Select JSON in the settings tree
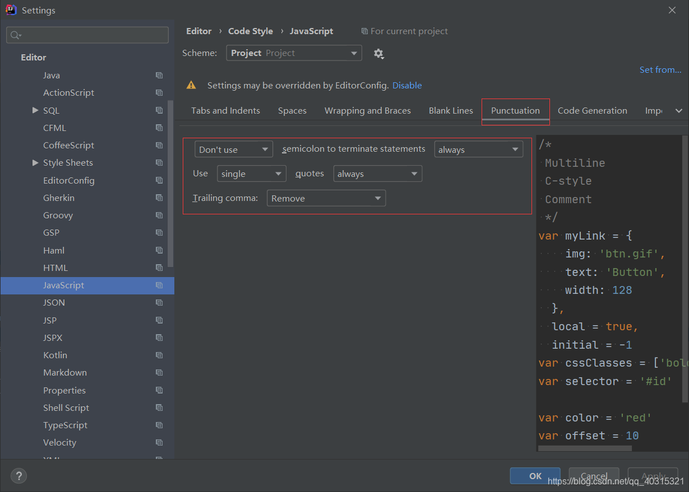The height and width of the screenshot is (492, 689). click(54, 302)
